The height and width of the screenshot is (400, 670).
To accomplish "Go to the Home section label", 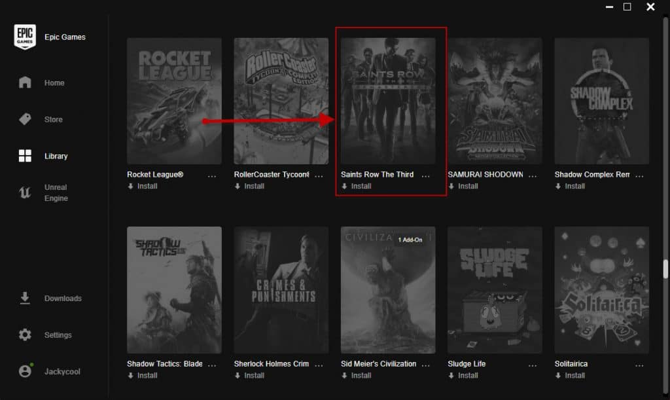I will point(54,83).
